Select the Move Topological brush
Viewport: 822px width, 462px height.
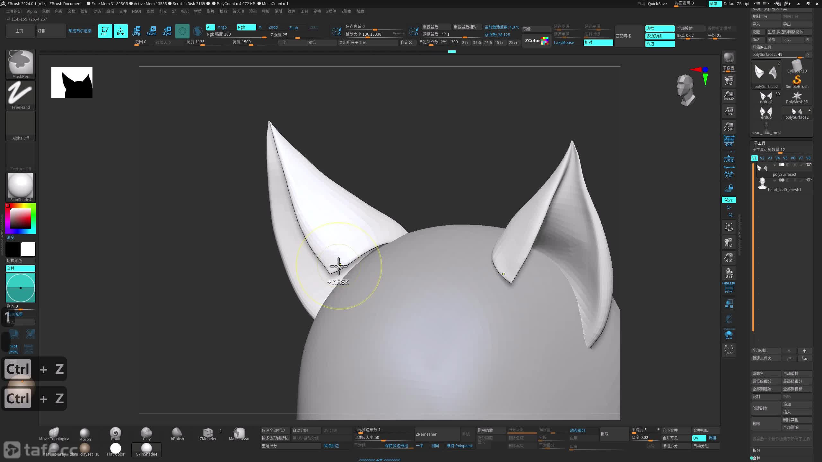point(54,434)
